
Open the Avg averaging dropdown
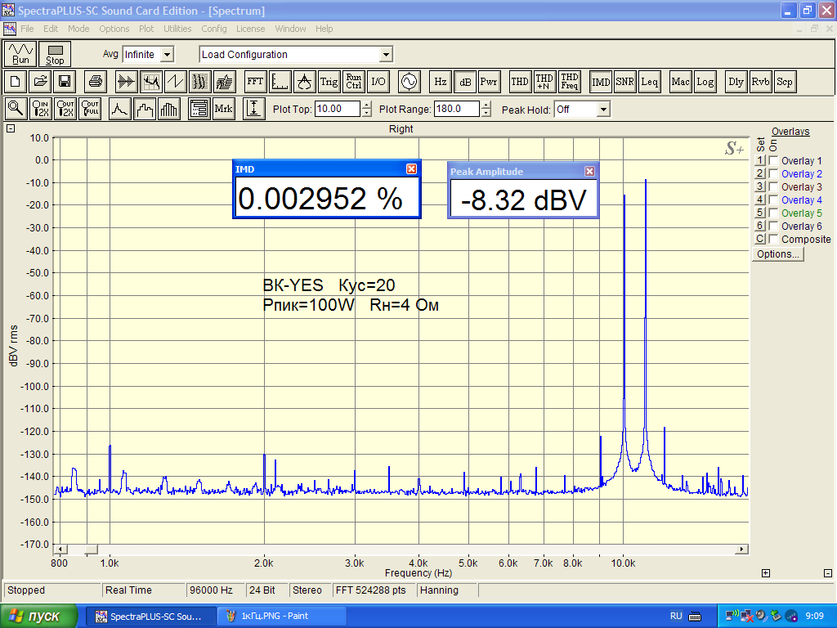[167, 55]
